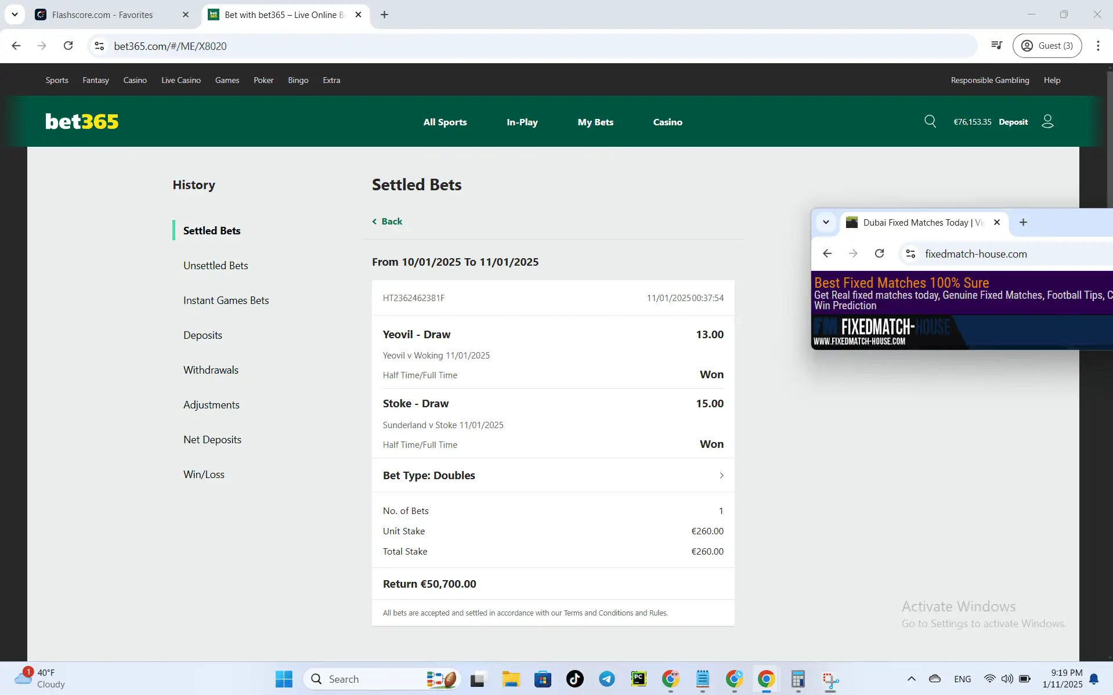Click the bet365 search magnifier icon
This screenshot has width=1113, height=695.
point(930,121)
